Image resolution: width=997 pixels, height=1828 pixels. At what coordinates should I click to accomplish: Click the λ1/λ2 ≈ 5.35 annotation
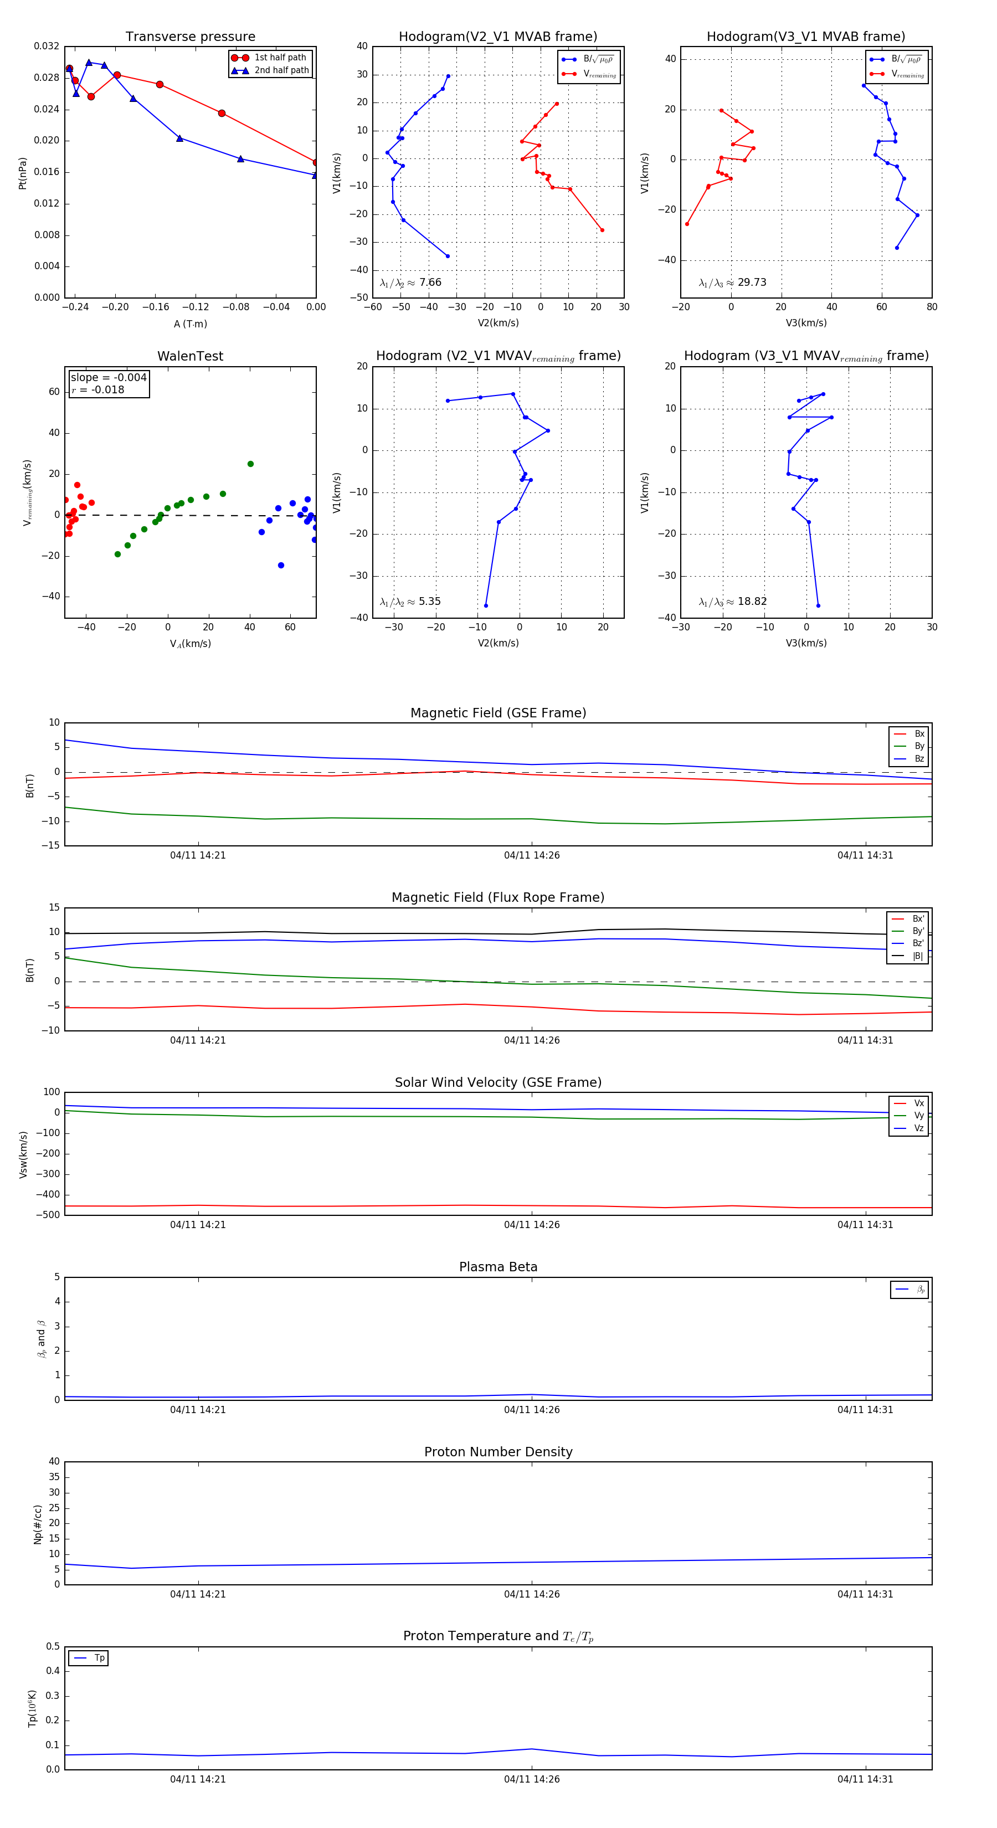pos(410,602)
